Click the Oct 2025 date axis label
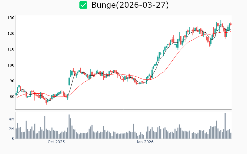247x154 pixels. 56,142
